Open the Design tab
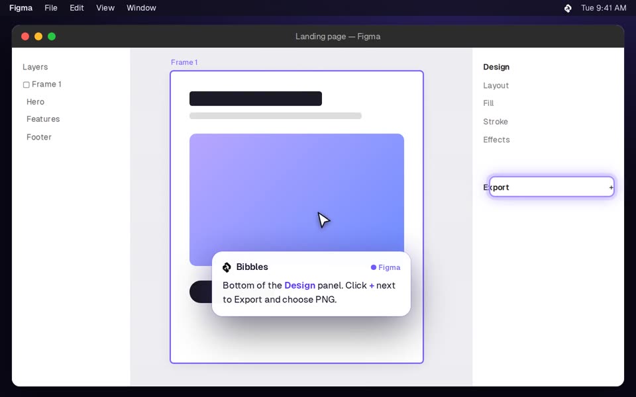Viewport: 636px width, 397px height. pos(496,67)
